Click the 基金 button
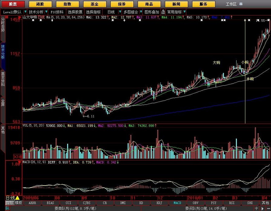Screen dimensions: 271x211 [x=94, y=4]
